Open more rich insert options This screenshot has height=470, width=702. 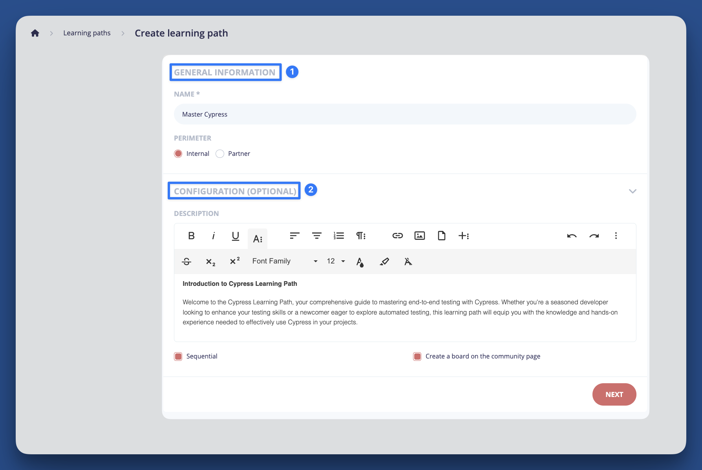(464, 236)
